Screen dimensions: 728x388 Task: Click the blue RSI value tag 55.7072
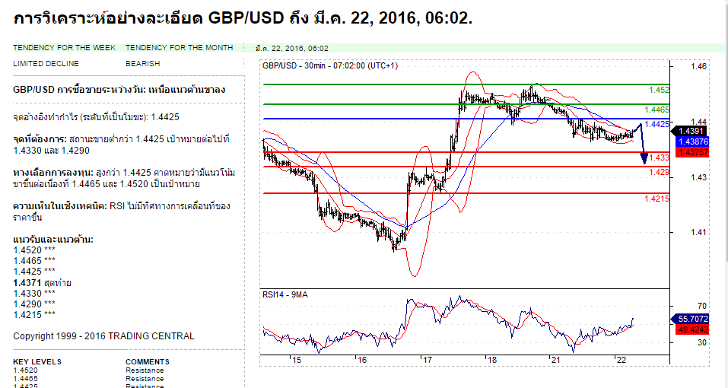(690, 319)
